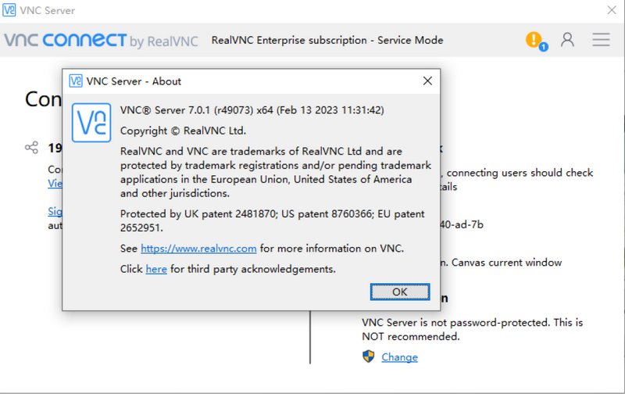The image size is (625, 394).
Task: Click the 'Canvas current window' text
Action: (506, 263)
